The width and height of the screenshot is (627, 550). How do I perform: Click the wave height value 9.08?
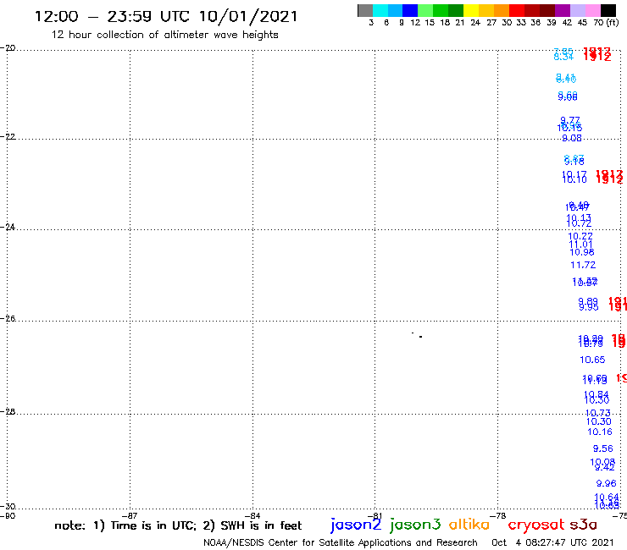pos(572,138)
